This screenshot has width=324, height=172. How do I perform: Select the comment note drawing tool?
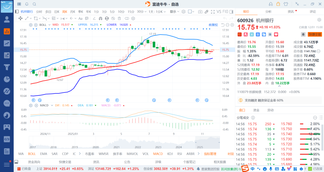pos(87,18)
